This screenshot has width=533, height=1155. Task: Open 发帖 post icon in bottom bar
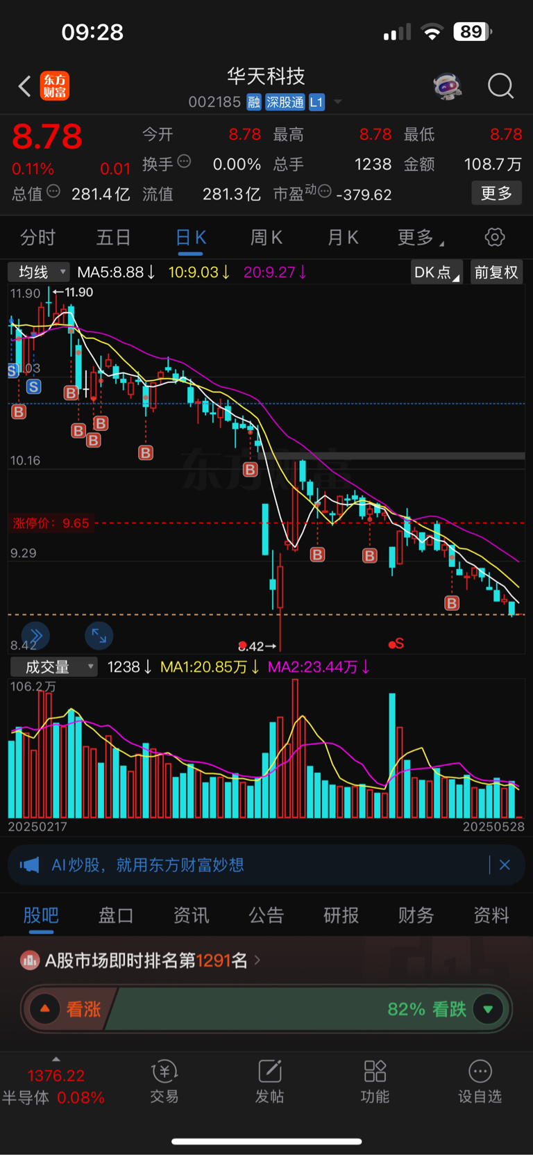point(269,1081)
